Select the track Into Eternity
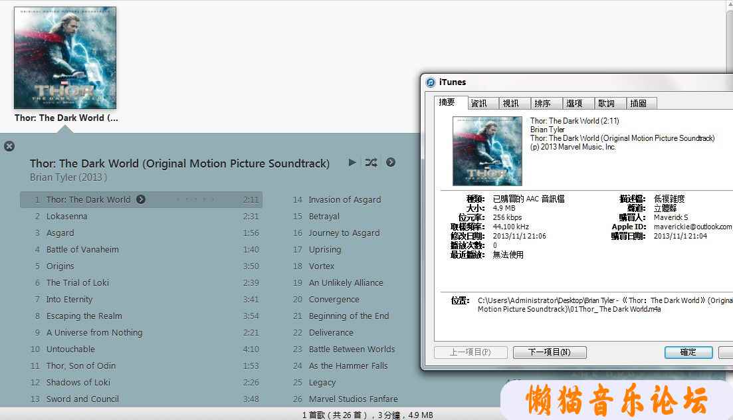The image size is (733, 420). (x=141, y=299)
